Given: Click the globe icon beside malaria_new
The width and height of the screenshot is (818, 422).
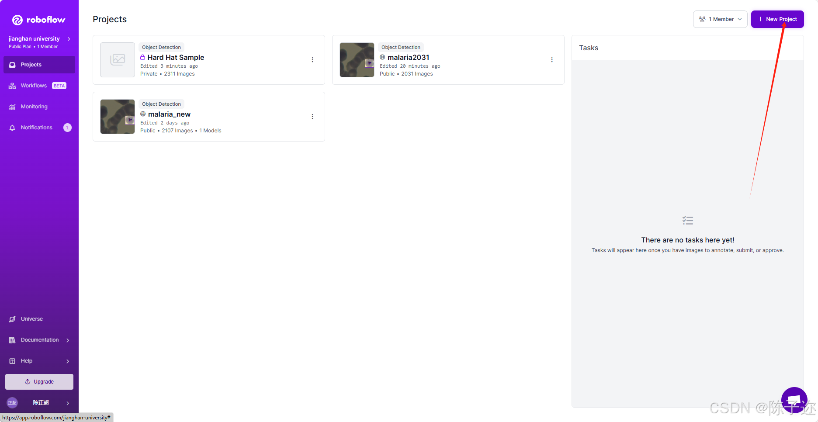Looking at the screenshot, I should (x=143, y=114).
